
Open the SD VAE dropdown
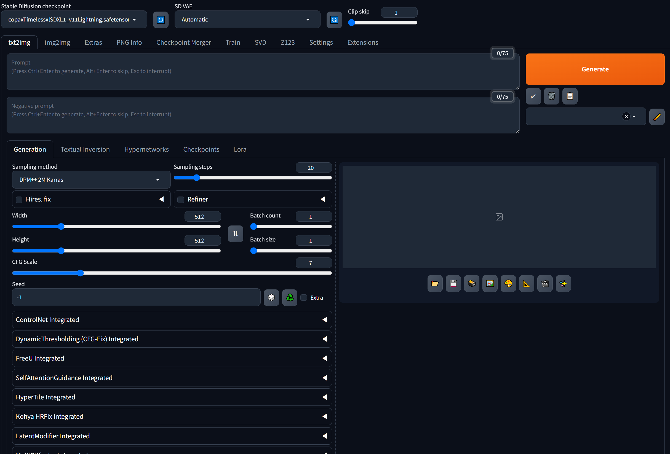pyautogui.click(x=247, y=20)
